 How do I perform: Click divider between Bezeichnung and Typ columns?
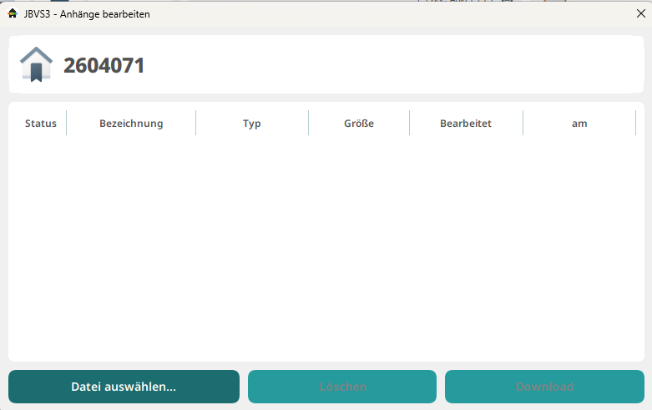click(196, 123)
